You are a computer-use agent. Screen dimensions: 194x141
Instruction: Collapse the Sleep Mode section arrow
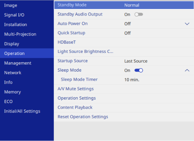[x=187, y=70]
